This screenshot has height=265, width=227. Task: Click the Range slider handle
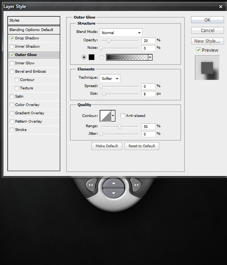tap(120, 126)
